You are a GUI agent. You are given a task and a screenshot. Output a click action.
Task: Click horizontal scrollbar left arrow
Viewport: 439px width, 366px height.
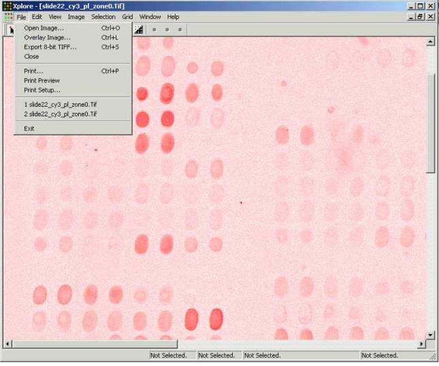click(x=7, y=344)
